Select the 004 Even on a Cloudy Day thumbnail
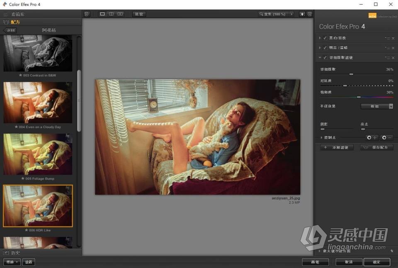Viewport: 398px width, 268px height. pyautogui.click(x=38, y=102)
